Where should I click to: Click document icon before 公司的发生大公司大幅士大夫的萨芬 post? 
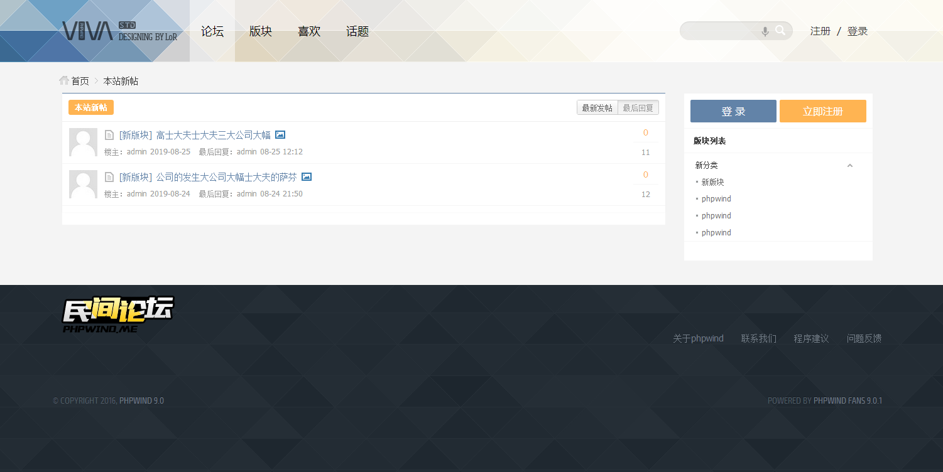pos(109,177)
